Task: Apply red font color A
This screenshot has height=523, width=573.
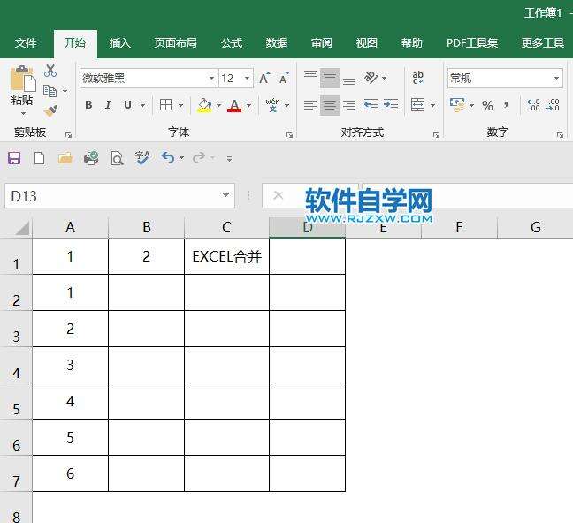Action: point(234,105)
